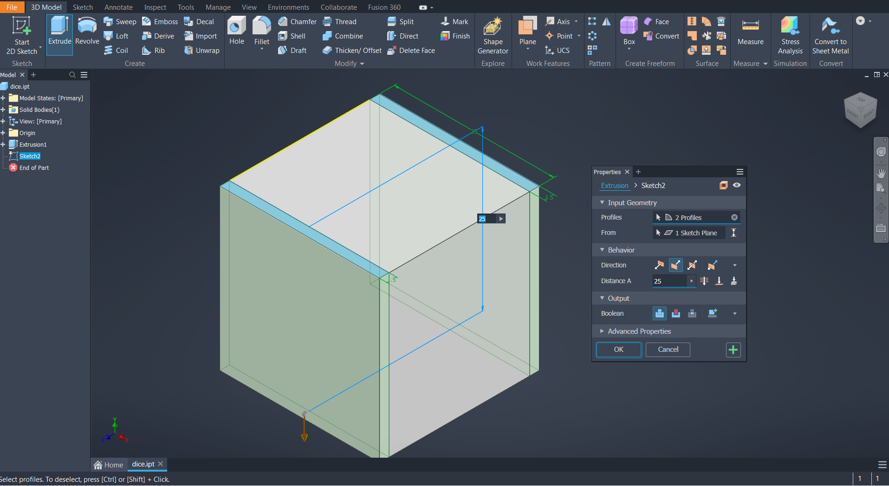This screenshot has width=889, height=486.
Task: Select the Emboss tool
Action: click(x=160, y=22)
